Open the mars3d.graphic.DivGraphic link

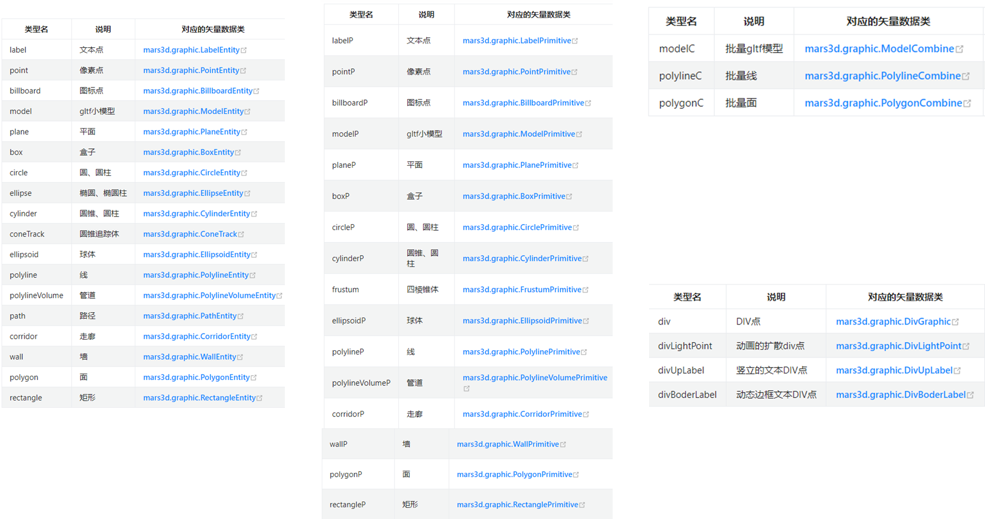893,322
